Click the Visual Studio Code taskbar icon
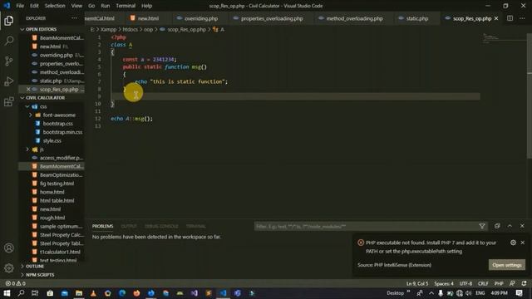 [223, 293]
